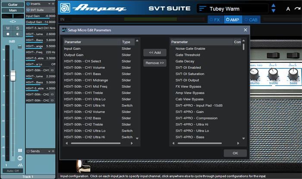Screen dimensions: 302x179
Task: Arm track record button
Action: point(8,34)
